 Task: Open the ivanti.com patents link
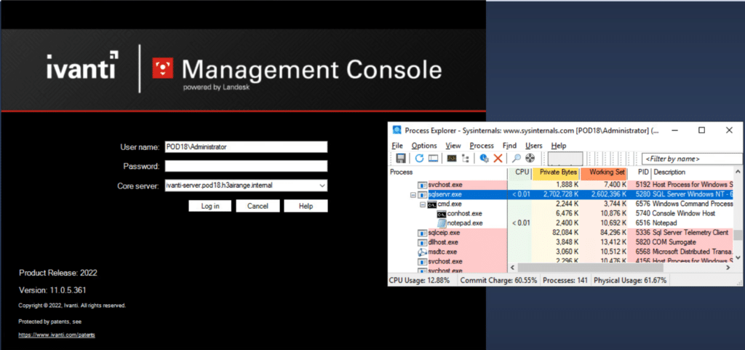pos(57,335)
